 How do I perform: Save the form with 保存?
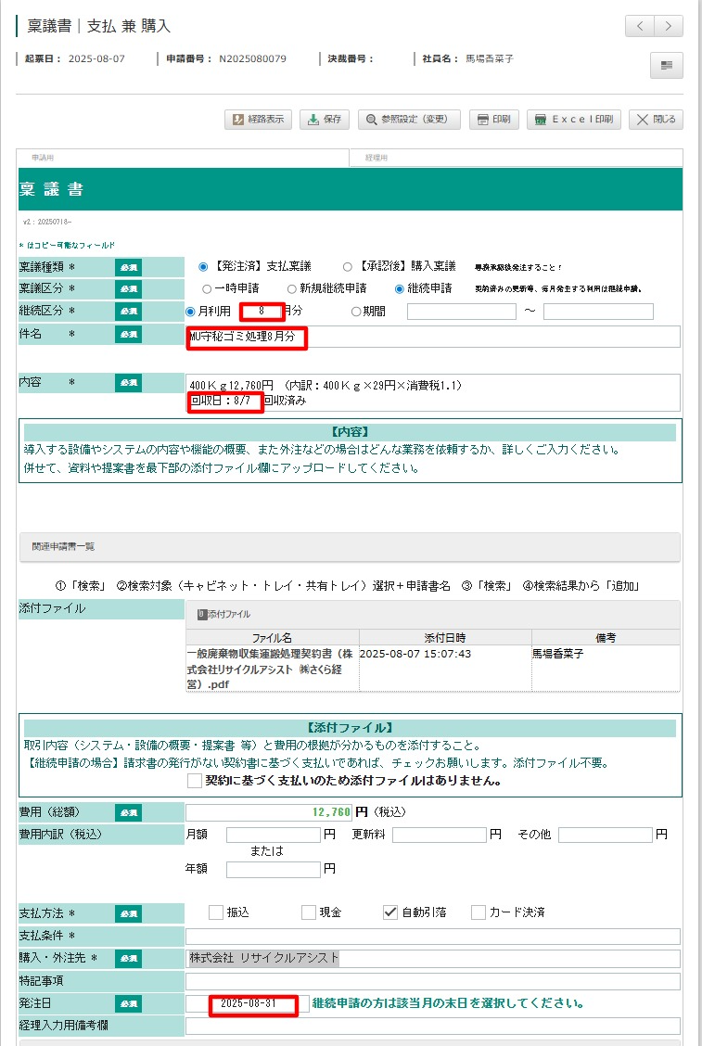click(325, 120)
